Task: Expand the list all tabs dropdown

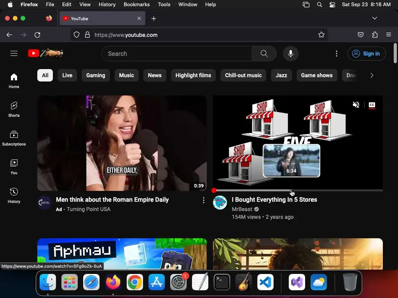Action: point(375,18)
